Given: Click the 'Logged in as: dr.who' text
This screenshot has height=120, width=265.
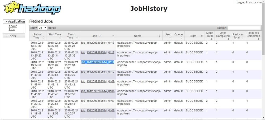Looking at the screenshot, I should 249,2.
